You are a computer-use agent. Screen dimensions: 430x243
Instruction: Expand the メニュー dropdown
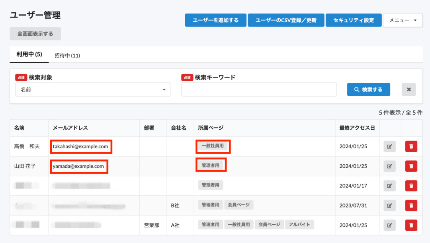403,20
